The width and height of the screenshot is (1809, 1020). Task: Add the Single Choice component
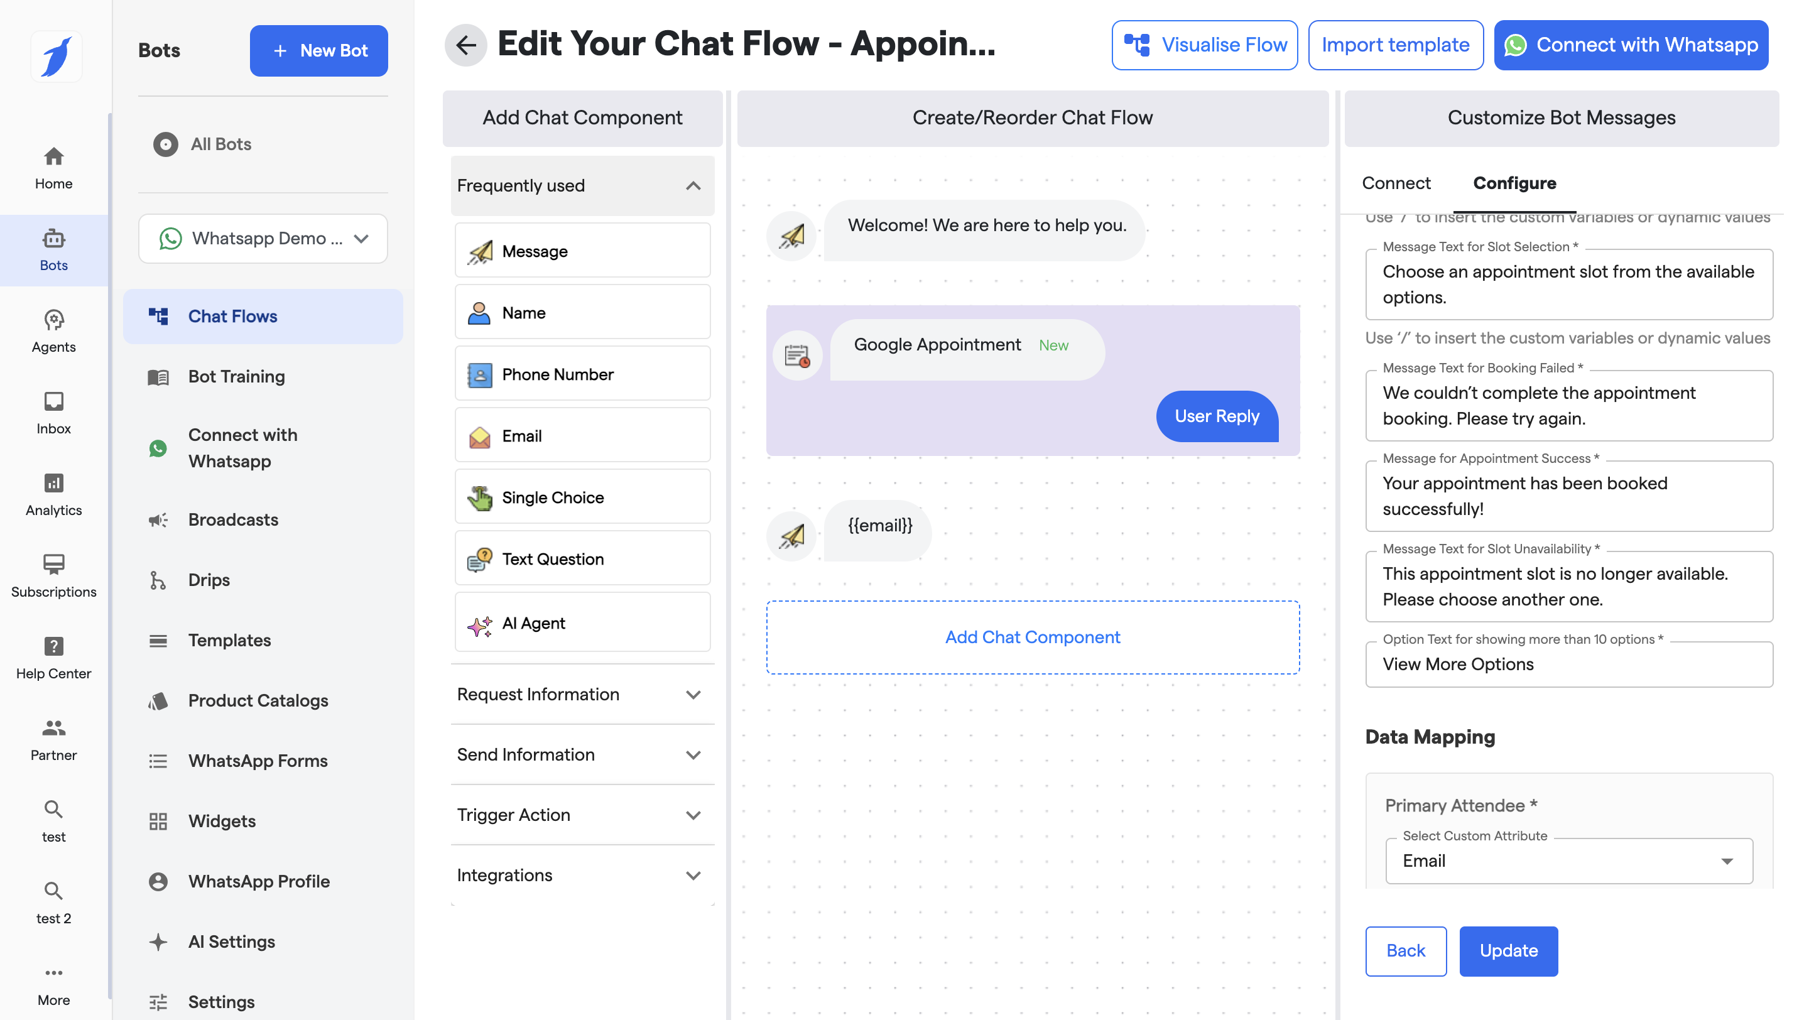click(x=582, y=497)
